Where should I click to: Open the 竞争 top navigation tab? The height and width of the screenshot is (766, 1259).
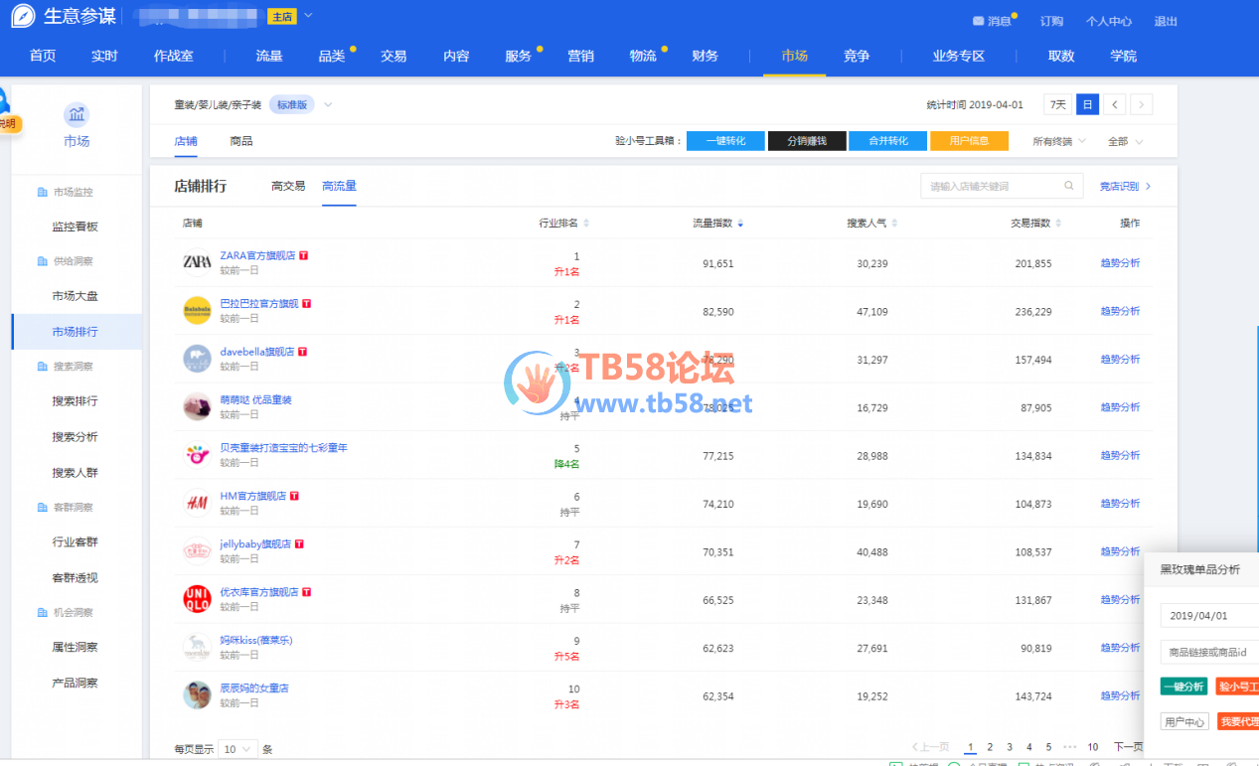[x=857, y=56]
